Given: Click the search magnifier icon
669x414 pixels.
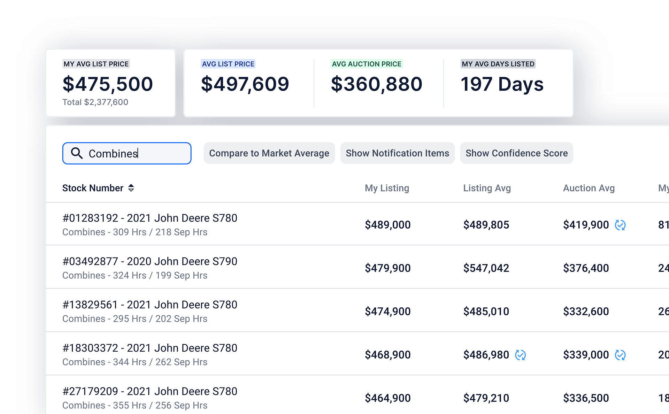Looking at the screenshot, I should (x=77, y=153).
